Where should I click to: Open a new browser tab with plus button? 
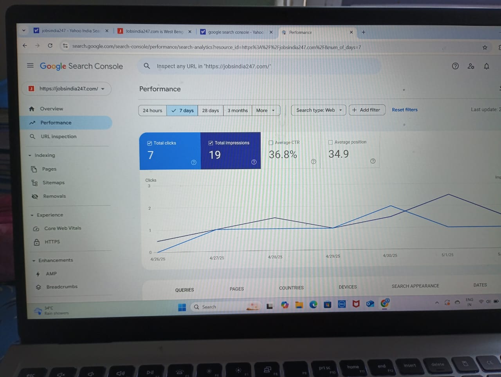(363, 32)
